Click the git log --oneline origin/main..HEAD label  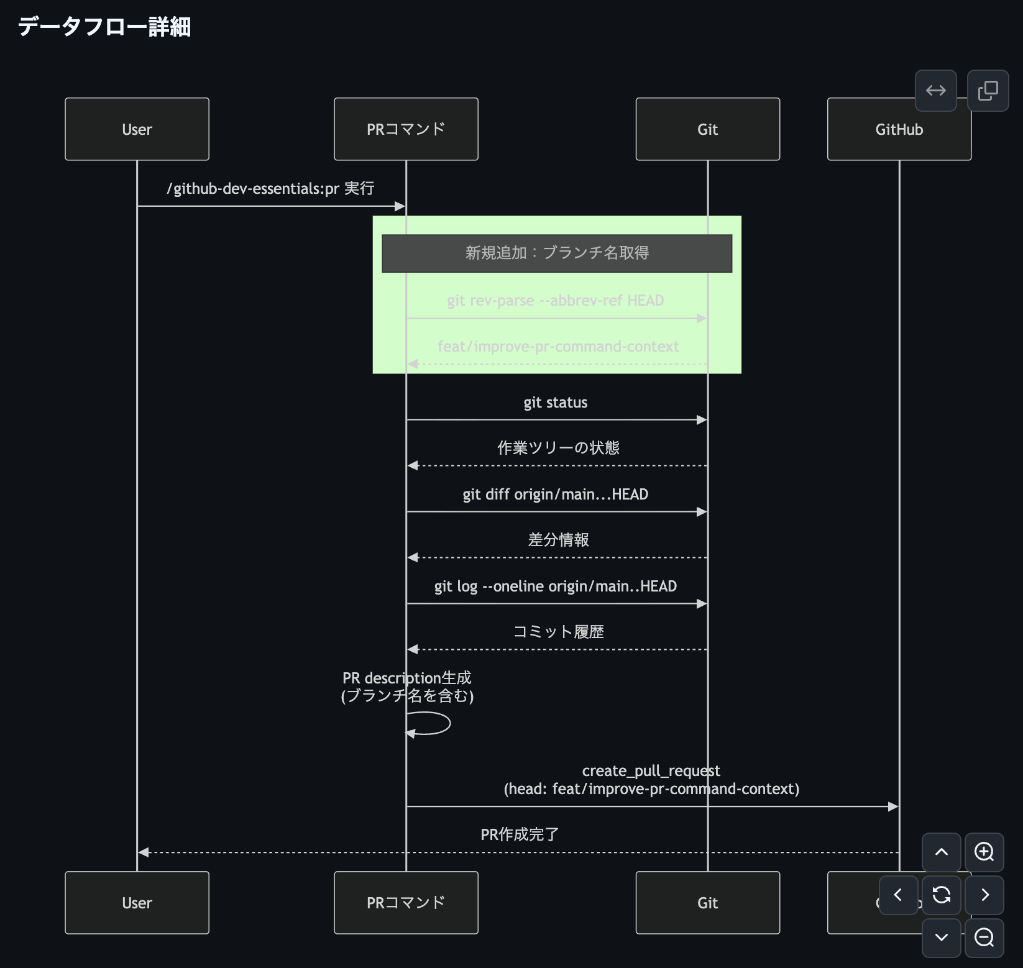point(555,587)
